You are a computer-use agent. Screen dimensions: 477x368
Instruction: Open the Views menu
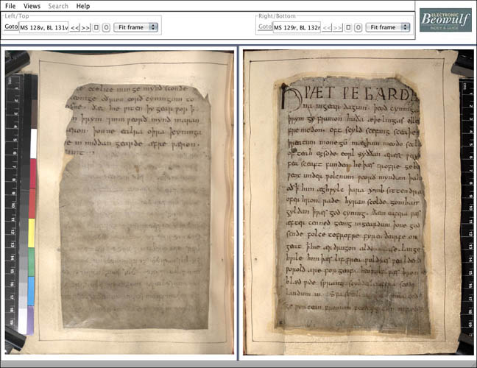click(32, 6)
